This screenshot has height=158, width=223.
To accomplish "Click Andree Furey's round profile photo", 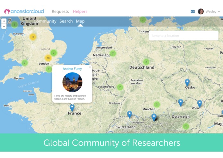I will click(x=73, y=82).
